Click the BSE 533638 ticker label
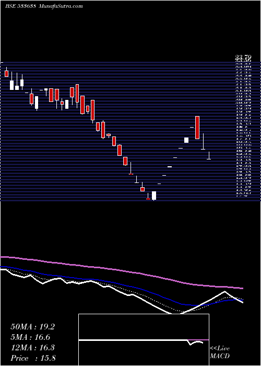The height and width of the screenshot is (366, 261). tap(20, 6)
